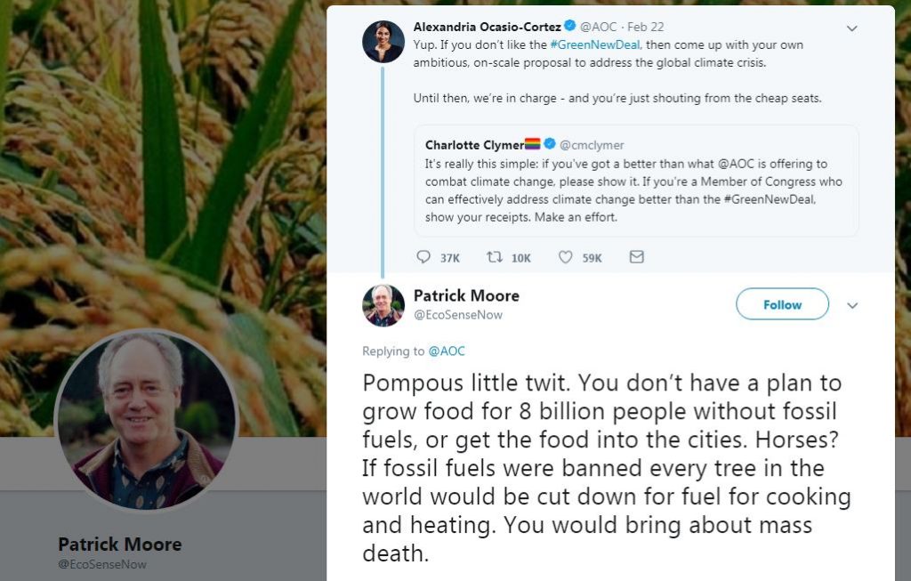Click the direct message envelope icon
This screenshot has width=911, height=581.
pyautogui.click(x=636, y=257)
